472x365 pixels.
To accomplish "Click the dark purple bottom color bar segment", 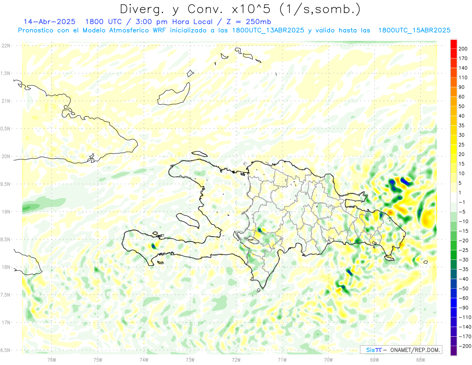I will pos(454,351).
